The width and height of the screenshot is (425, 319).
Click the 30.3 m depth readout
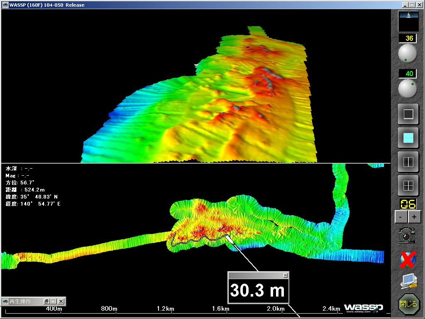[x=257, y=290]
